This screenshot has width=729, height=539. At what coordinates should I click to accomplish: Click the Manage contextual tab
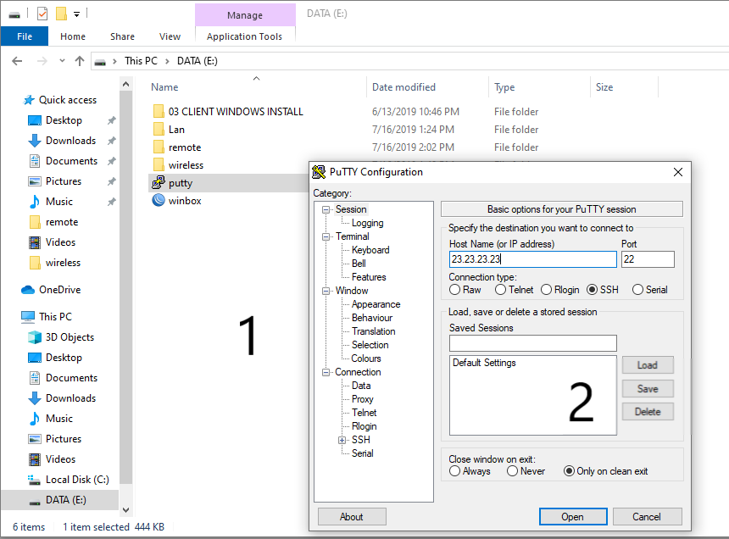point(245,15)
